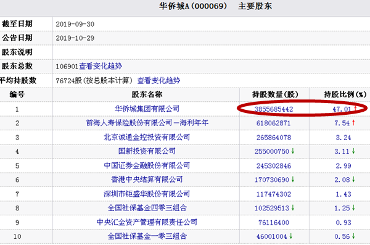
Task: Click holding ratio 0.56
Action: pyautogui.click(x=342, y=236)
